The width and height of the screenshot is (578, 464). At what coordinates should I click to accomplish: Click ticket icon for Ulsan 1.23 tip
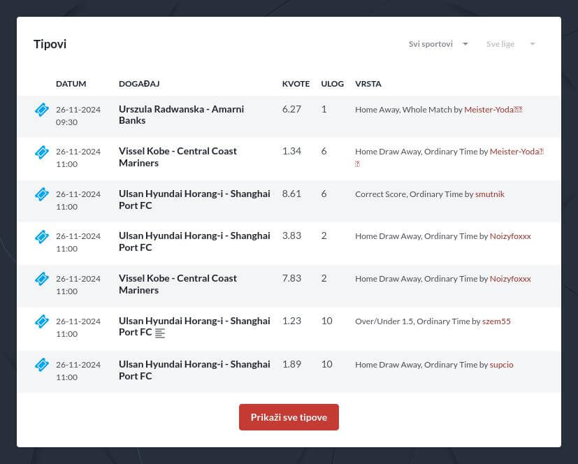pos(41,322)
